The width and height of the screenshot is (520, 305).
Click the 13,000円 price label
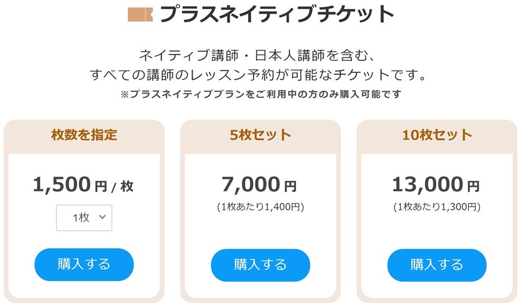436,185
